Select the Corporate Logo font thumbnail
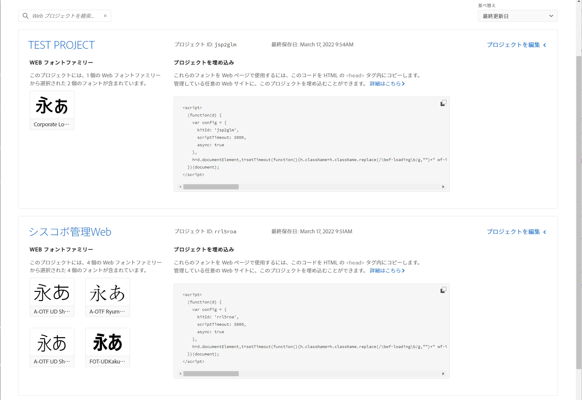 click(52, 110)
